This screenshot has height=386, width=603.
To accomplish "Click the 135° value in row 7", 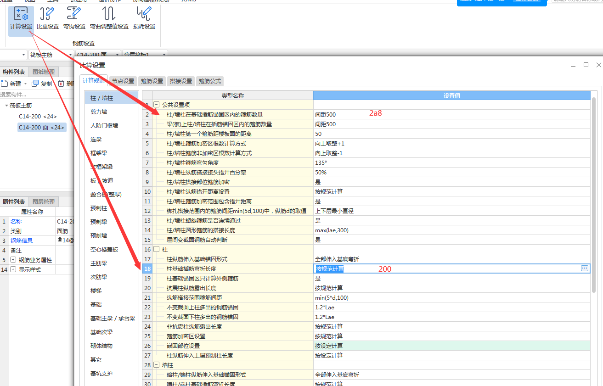I will pyautogui.click(x=321, y=162).
